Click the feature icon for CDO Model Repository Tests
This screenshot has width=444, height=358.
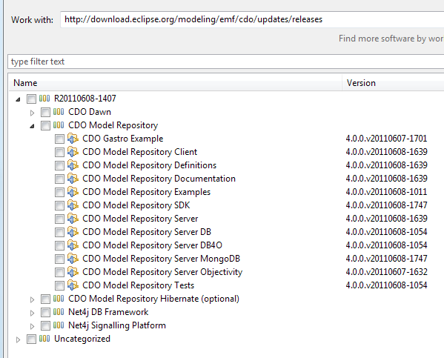(x=73, y=285)
